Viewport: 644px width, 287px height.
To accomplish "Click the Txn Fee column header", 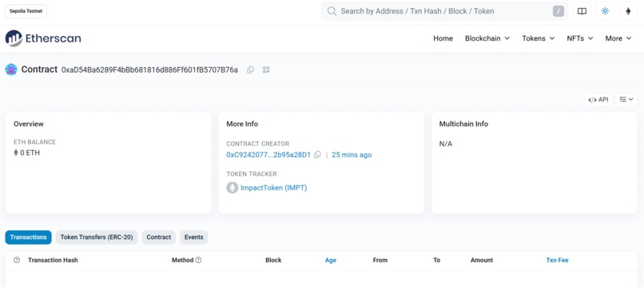I will pyautogui.click(x=558, y=260).
